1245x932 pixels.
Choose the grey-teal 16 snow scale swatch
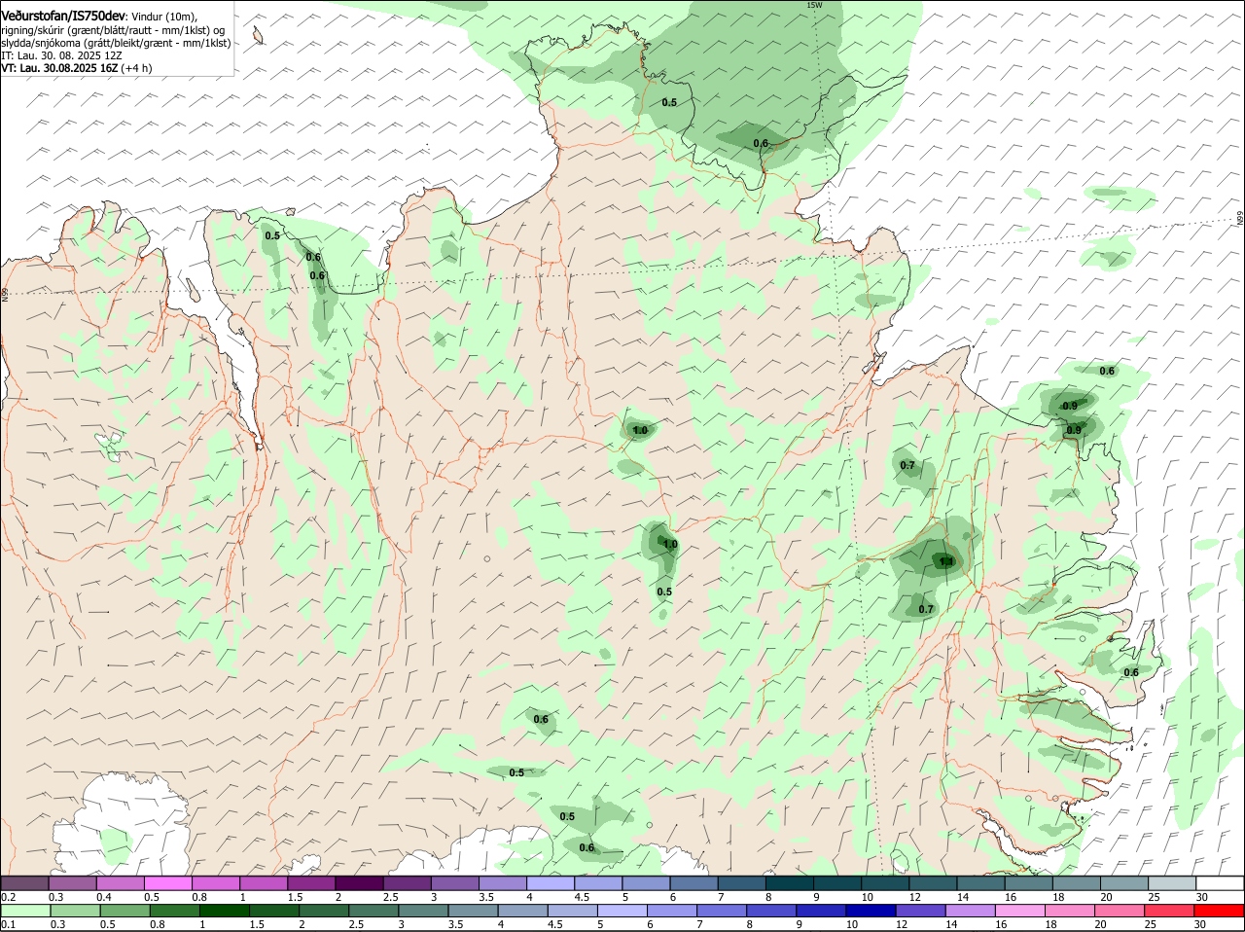[x=1030, y=883]
